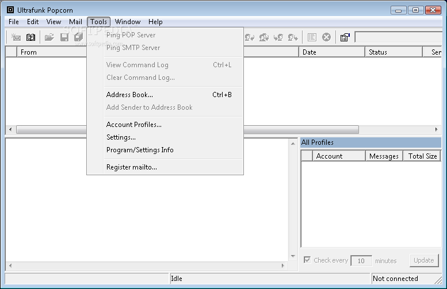
Task: Click the preview pane scroll-up arrow
Action: 293,144
